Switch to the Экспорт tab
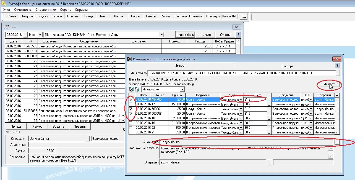This screenshot has width=355, height=180. [x=287, y=66]
